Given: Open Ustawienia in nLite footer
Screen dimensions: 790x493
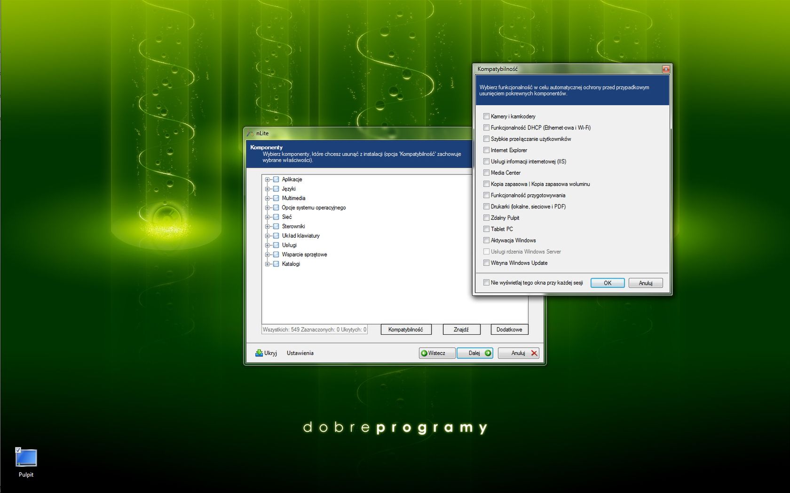Looking at the screenshot, I should (300, 353).
